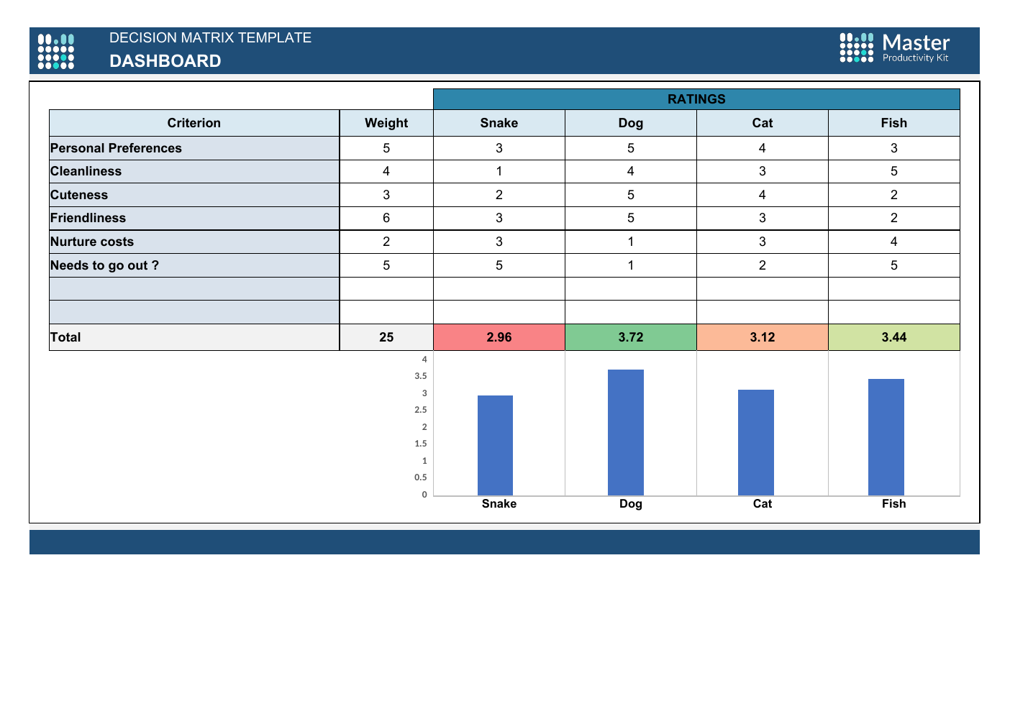Select the 'Needs to go out ?' rating for Cat
Image resolution: width=1010 pixels, height=714 pixels.
763,265
